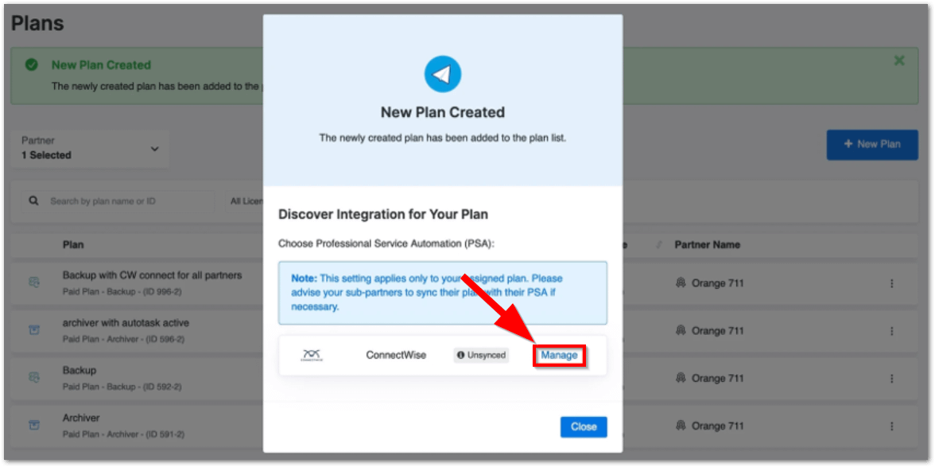The width and height of the screenshot is (935, 467).
Task: Click the archiver with autotask plan icon
Action: (34, 330)
